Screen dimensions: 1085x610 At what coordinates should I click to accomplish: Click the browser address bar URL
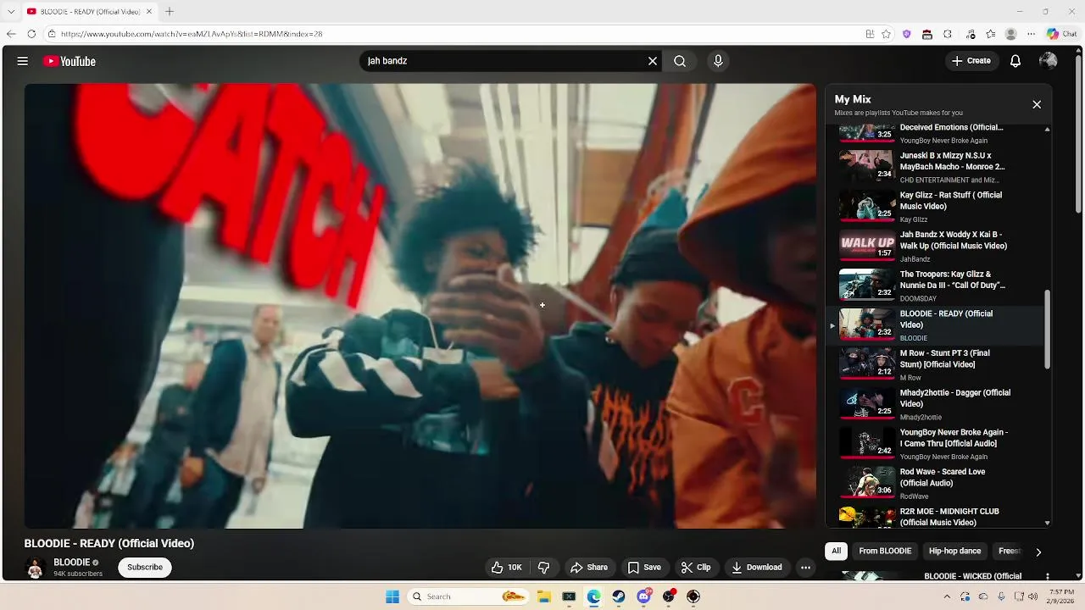[x=192, y=34]
